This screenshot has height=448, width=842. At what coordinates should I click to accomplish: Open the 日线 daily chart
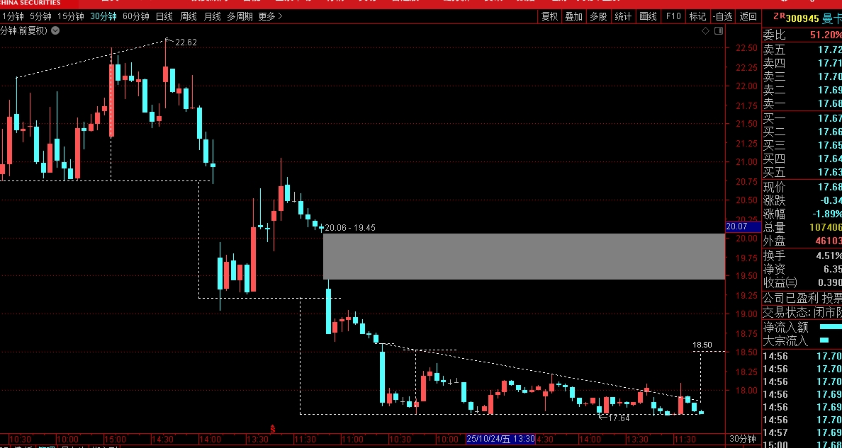pyautogui.click(x=164, y=17)
